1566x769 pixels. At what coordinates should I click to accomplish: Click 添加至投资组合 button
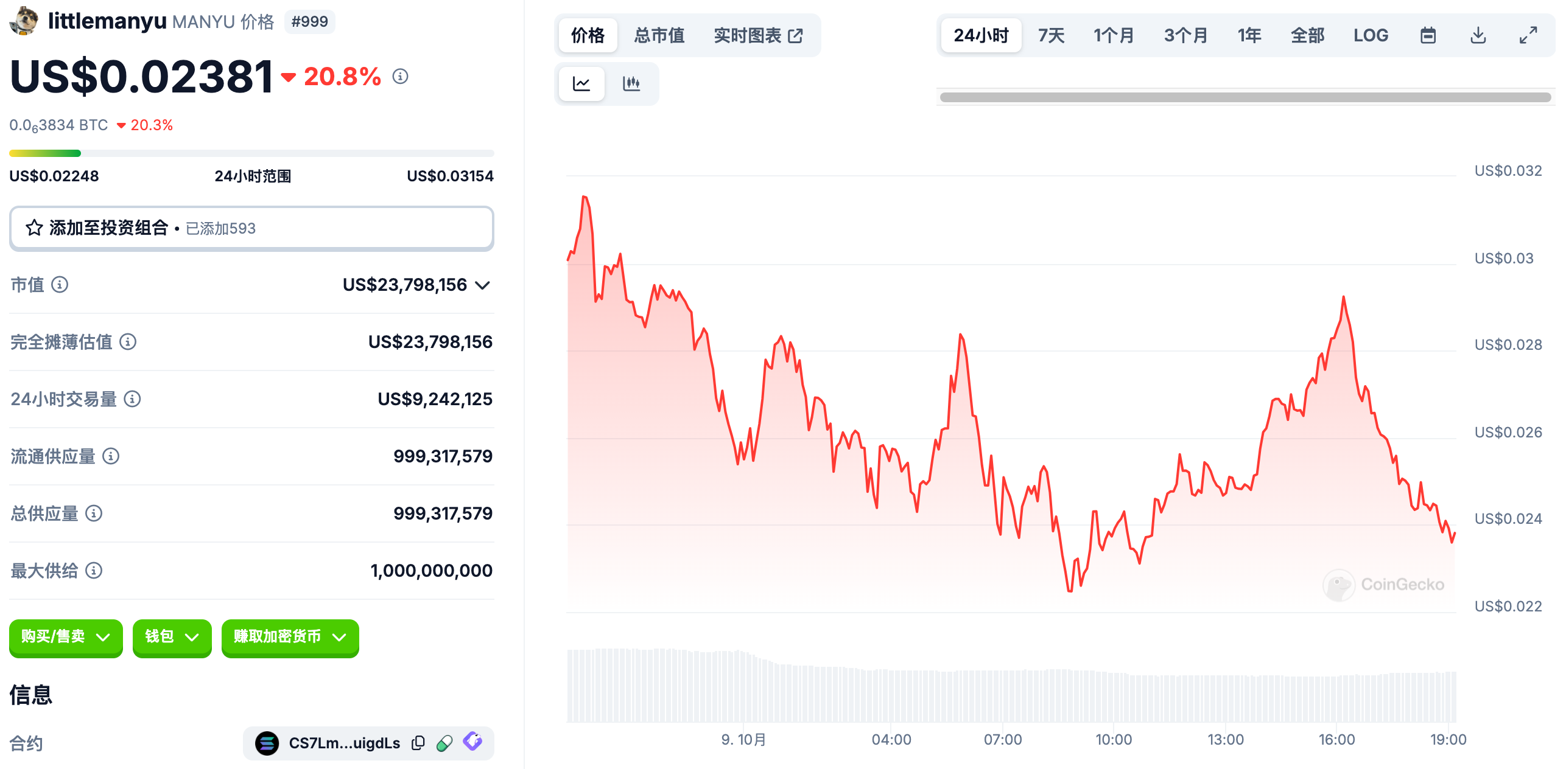coord(251,228)
